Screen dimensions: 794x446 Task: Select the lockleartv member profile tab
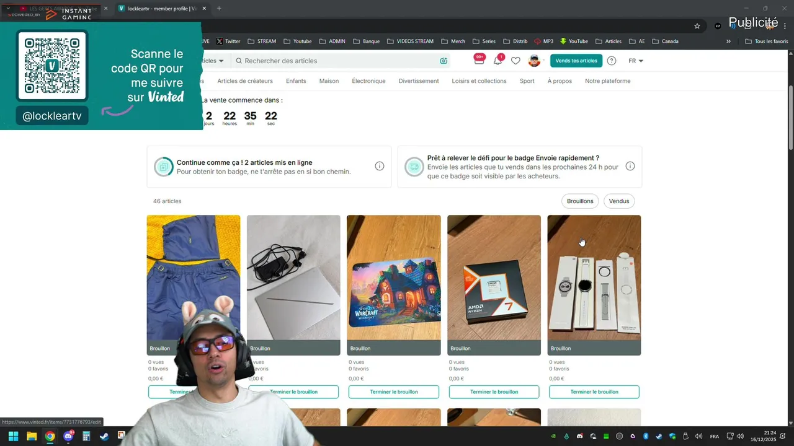coord(161,8)
